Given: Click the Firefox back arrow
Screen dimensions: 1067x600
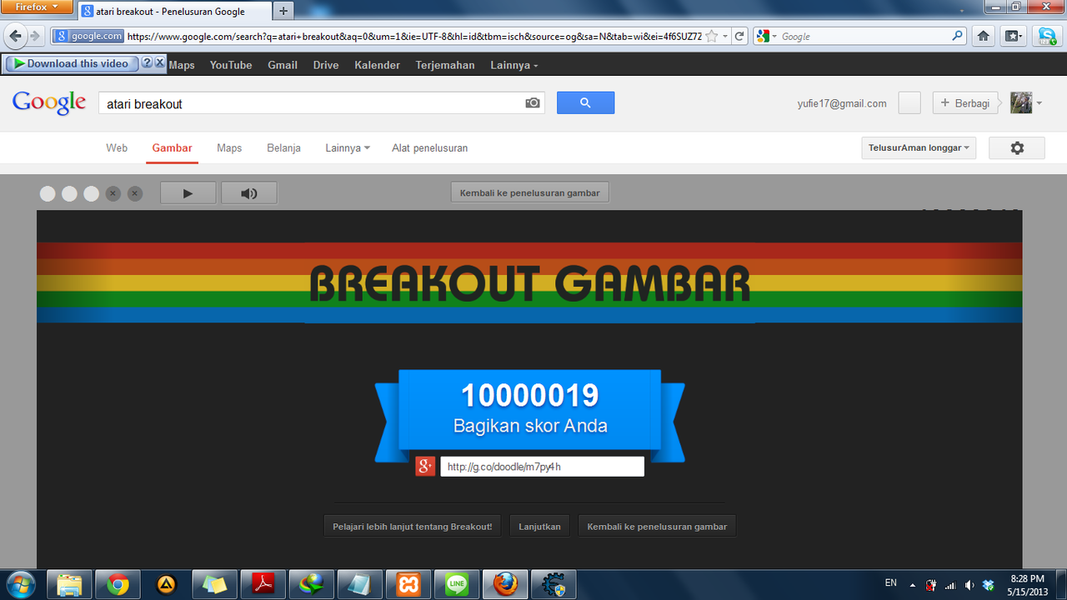Looking at the screenshot, I should point(15,36).
